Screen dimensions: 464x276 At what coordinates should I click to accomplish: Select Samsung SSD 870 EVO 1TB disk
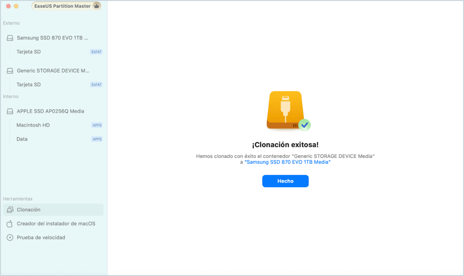pos(53,38)
